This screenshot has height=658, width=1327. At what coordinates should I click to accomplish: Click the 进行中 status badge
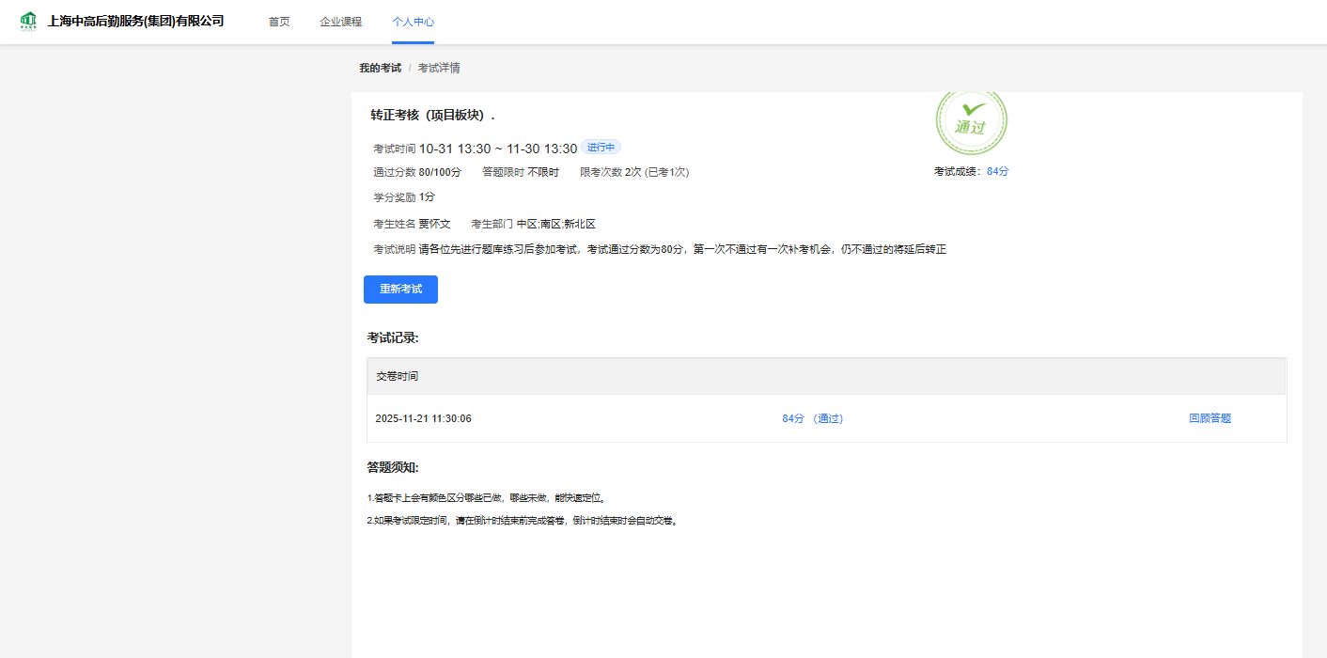coord(601,148)
